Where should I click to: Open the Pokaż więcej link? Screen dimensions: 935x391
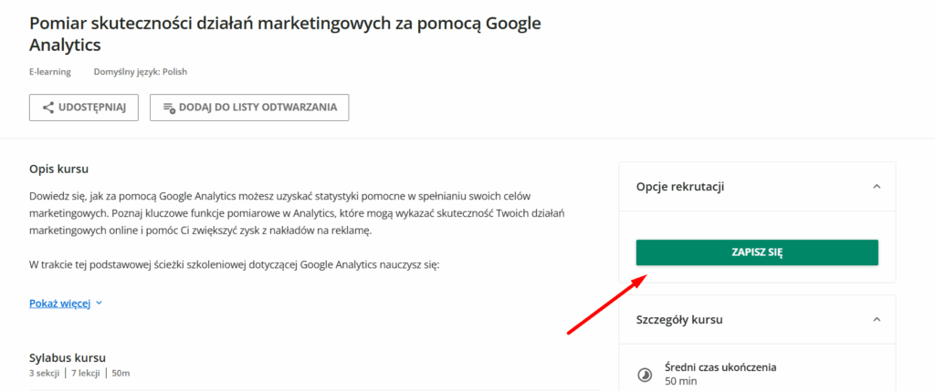point(60,304)
